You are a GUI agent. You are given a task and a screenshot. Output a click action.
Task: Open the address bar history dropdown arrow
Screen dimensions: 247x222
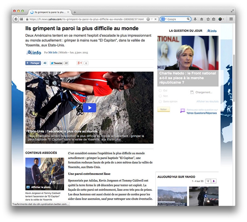pyautogui.click(x=152, y=19)
